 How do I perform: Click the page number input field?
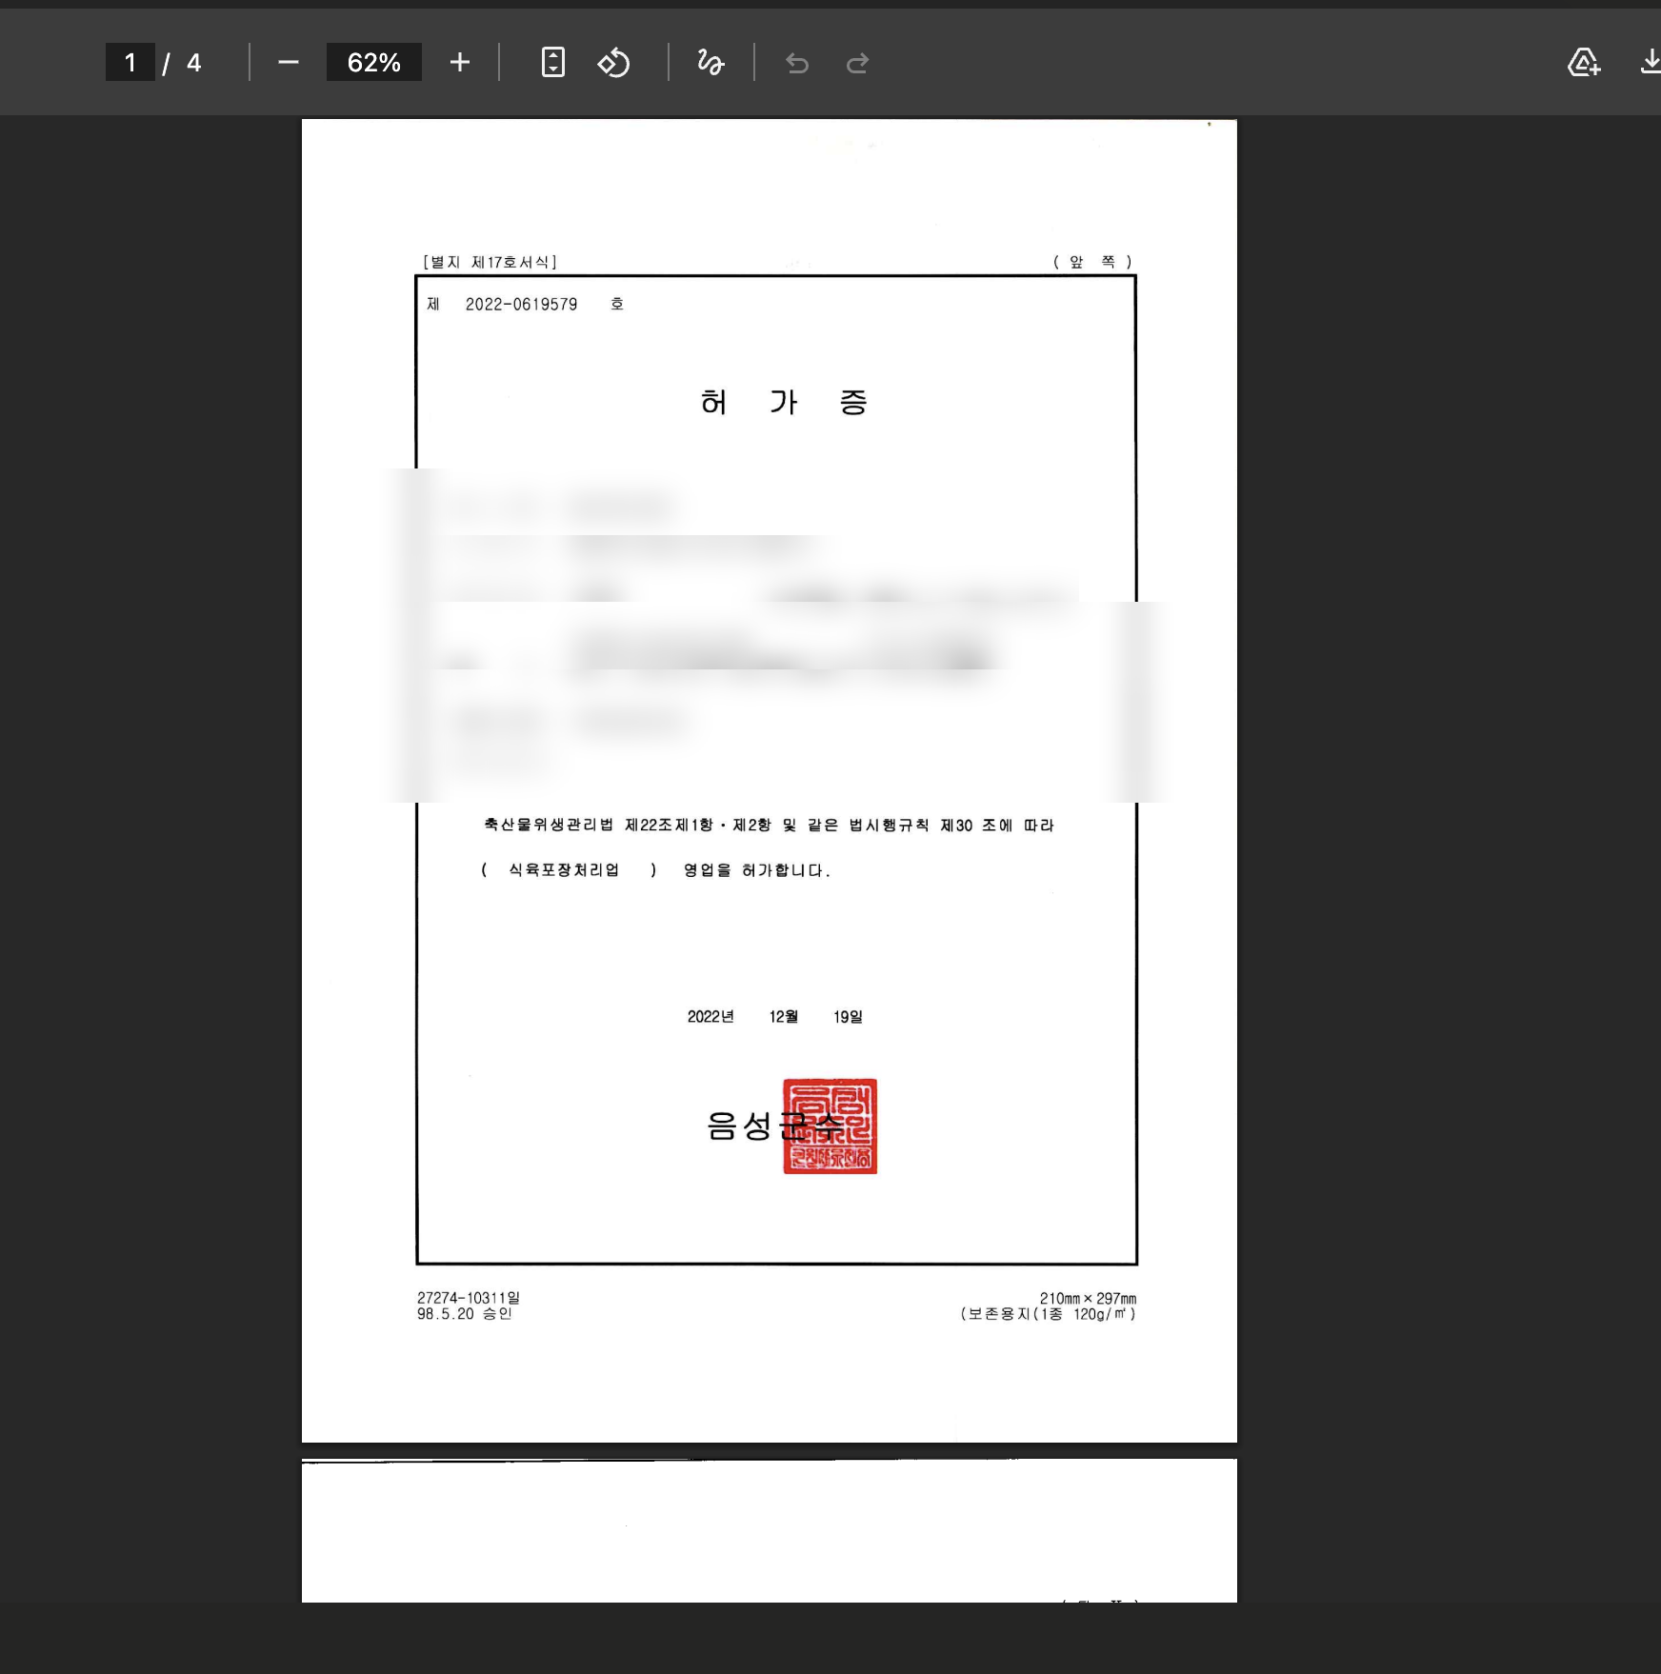tap(130, 63)
